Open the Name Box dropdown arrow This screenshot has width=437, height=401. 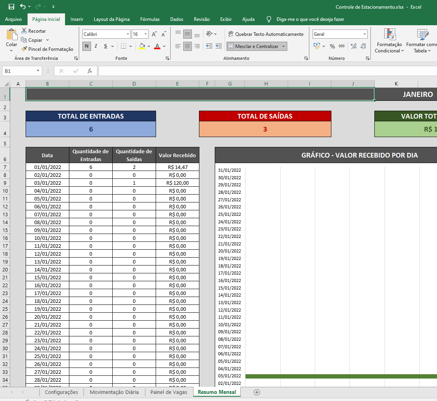click(38, 71)
